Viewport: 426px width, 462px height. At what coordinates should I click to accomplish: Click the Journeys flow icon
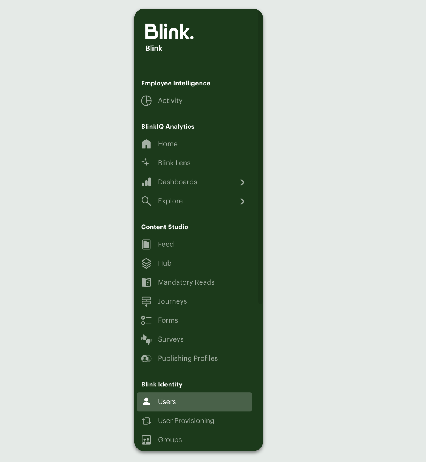146,301
